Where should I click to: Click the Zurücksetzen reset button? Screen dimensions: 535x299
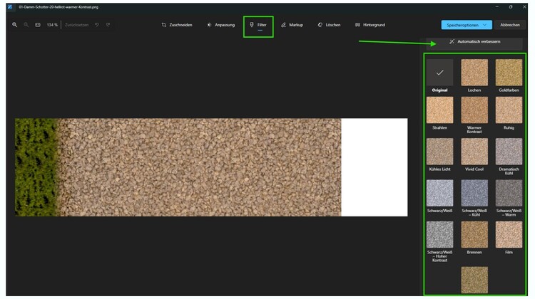tap(76, 25)
